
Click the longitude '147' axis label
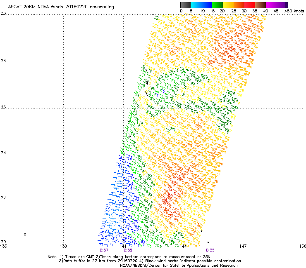pos(243,246)
